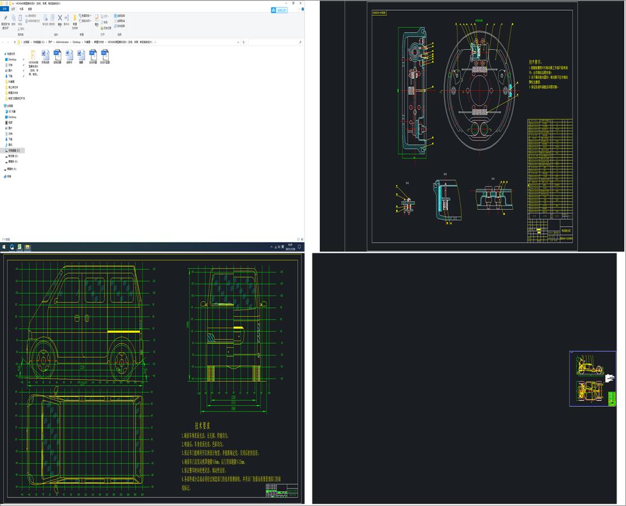
Task: Switch to the 查看 ribbon tab
Action: coord(30,9)
